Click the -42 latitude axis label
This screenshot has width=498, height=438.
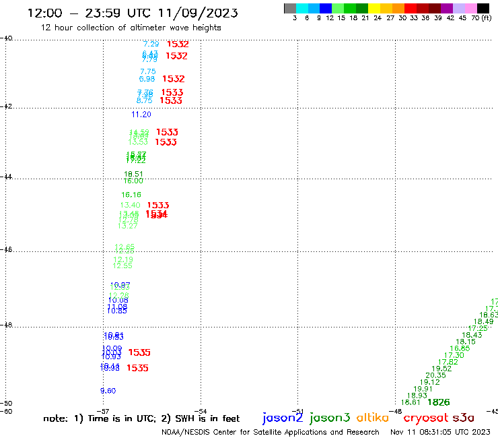[6, 106]
